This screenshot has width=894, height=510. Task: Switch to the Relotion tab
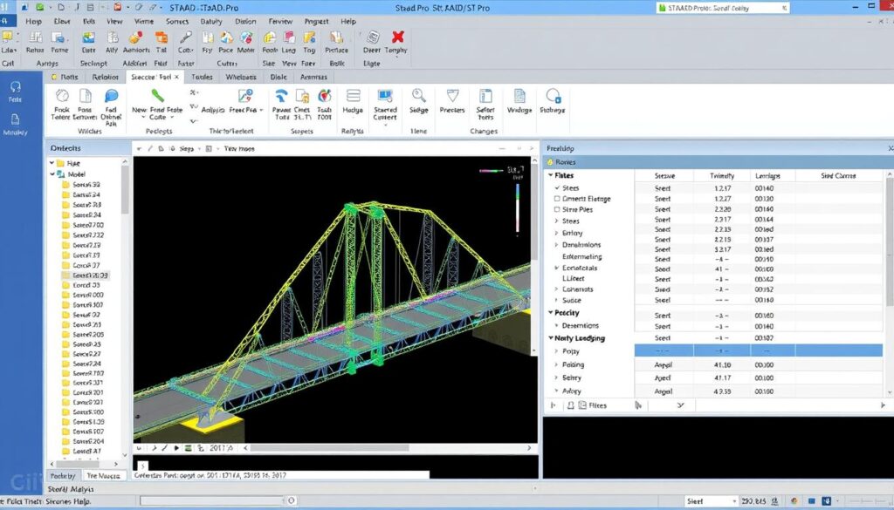(105, 77)
